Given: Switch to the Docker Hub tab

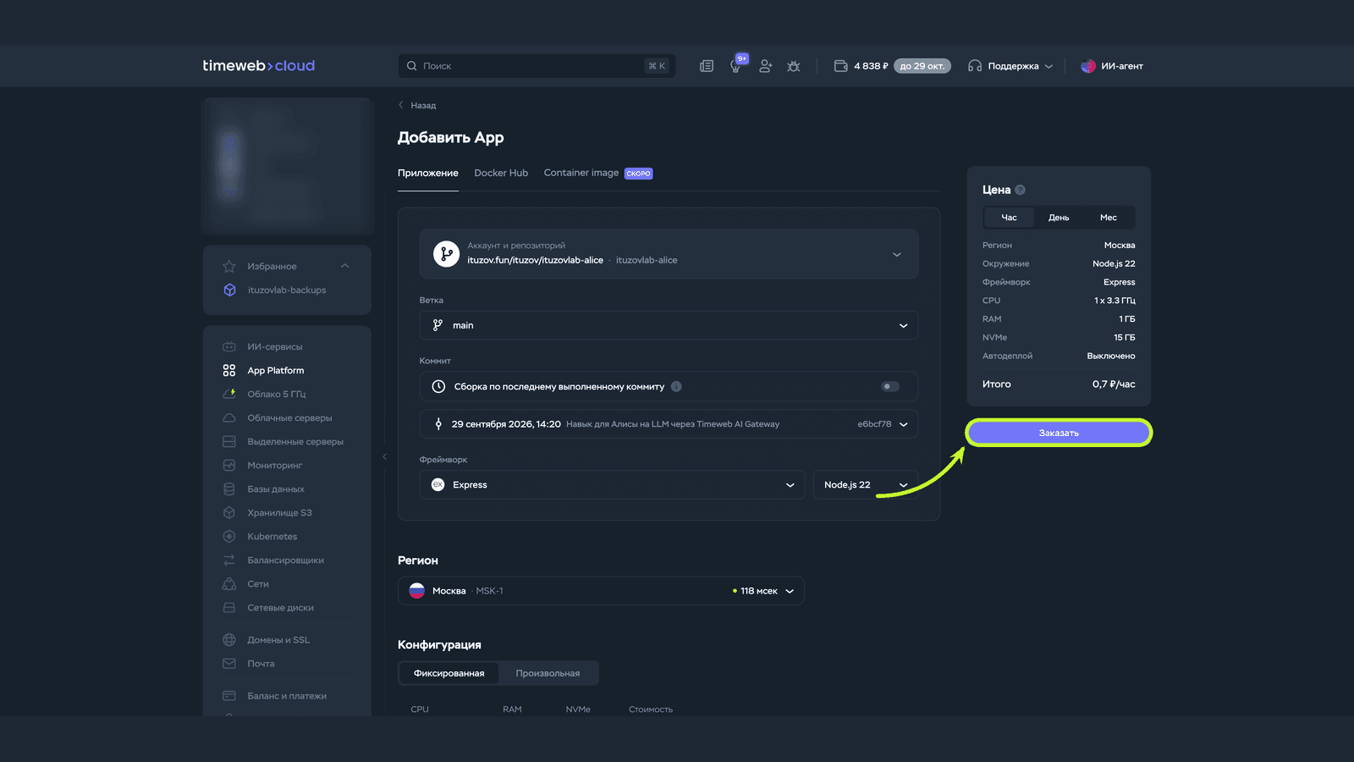Looking at the screenshot, I should tap(501, 174).
